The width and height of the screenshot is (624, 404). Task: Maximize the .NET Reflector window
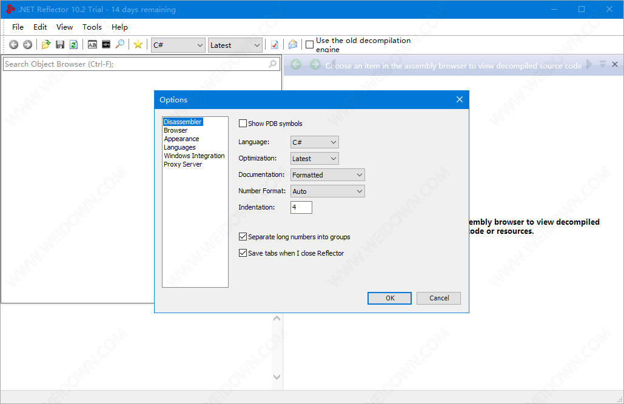[x=582, y=9]
